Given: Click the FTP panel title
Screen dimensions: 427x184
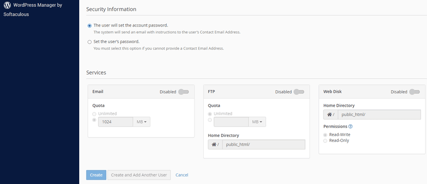Looking at the screenshot, I should (x=212, y=92).
